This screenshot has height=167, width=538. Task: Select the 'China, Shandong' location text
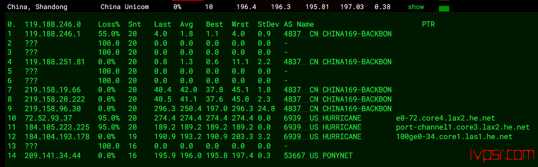(37, 7)
